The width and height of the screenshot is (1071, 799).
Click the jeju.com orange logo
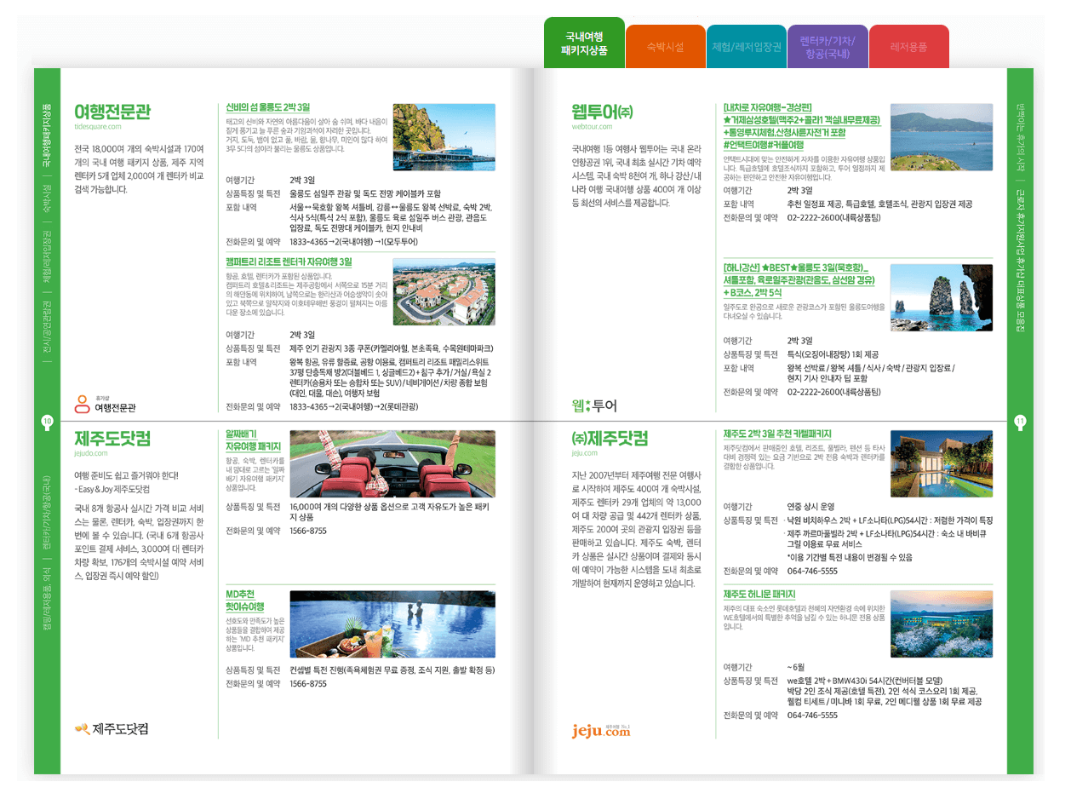coord(602,730)
